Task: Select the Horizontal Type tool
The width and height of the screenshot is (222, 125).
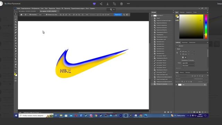Action: pyautogui.click(x=16, y=56)
